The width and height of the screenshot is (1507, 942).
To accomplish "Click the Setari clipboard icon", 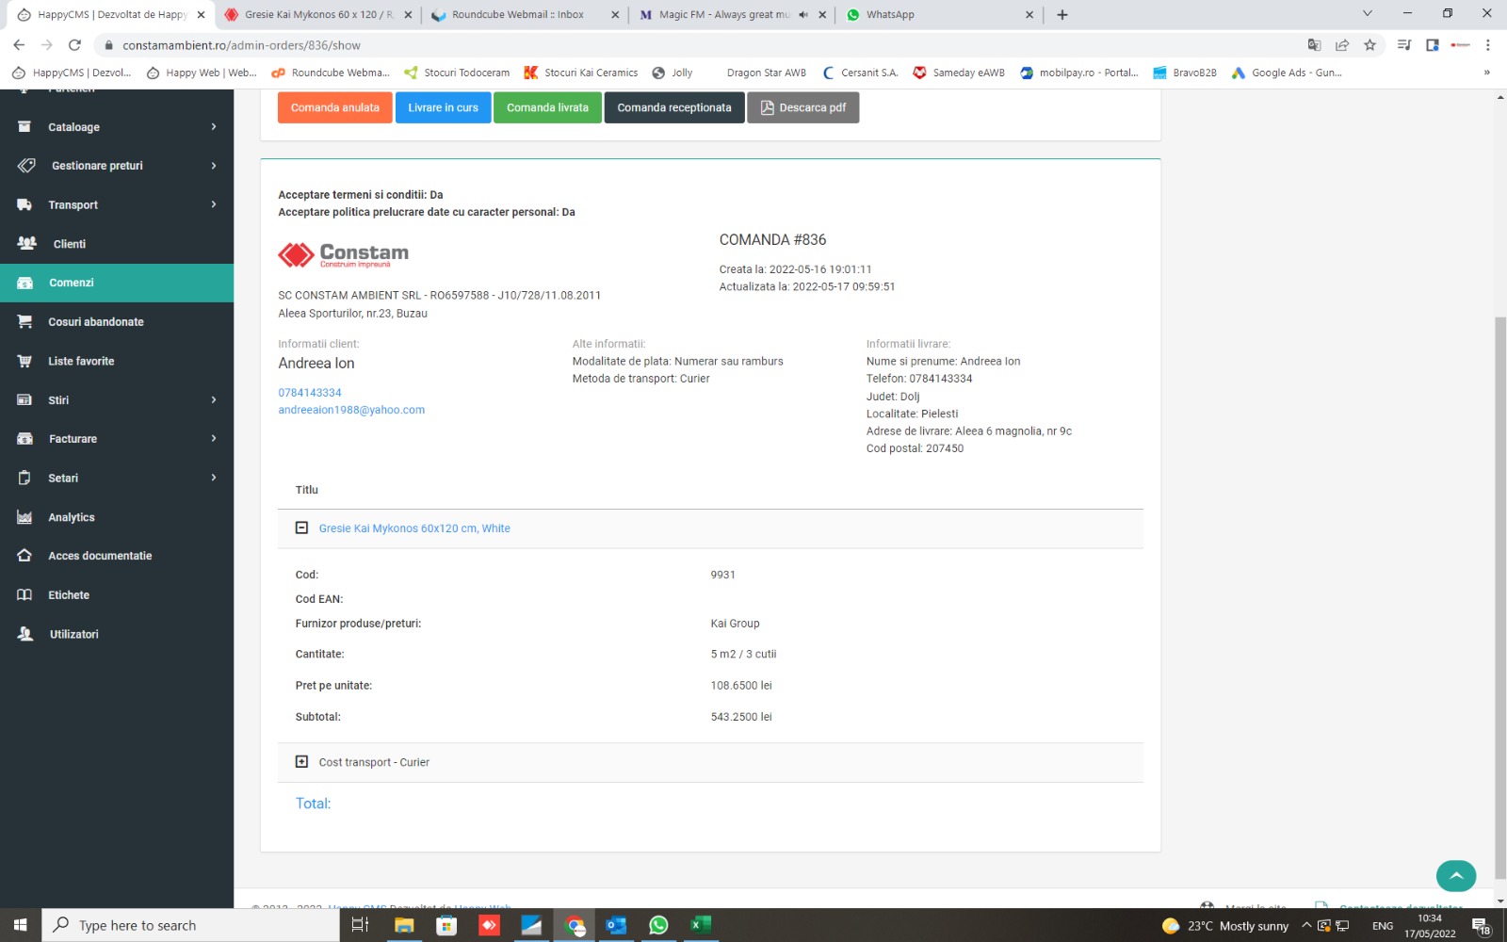I will (24, 478).
